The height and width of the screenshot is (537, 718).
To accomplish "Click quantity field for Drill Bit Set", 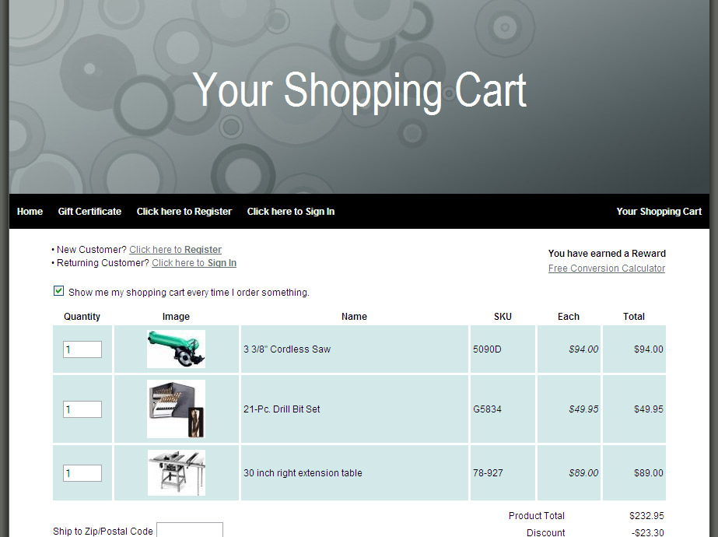I will (82, 409).
